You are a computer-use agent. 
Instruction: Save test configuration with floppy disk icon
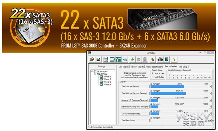point(98,59)
